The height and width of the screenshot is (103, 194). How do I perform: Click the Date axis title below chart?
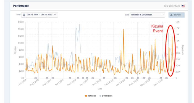coord(100,89)
